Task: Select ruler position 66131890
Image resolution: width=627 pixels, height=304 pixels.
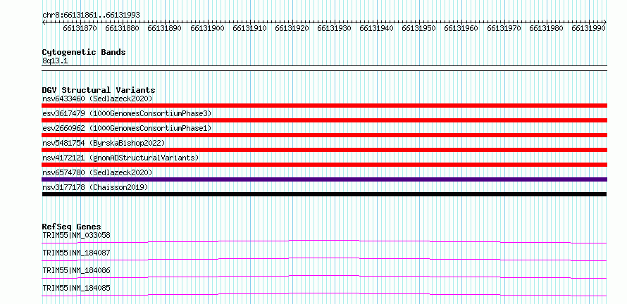Action: pos(164,28)
